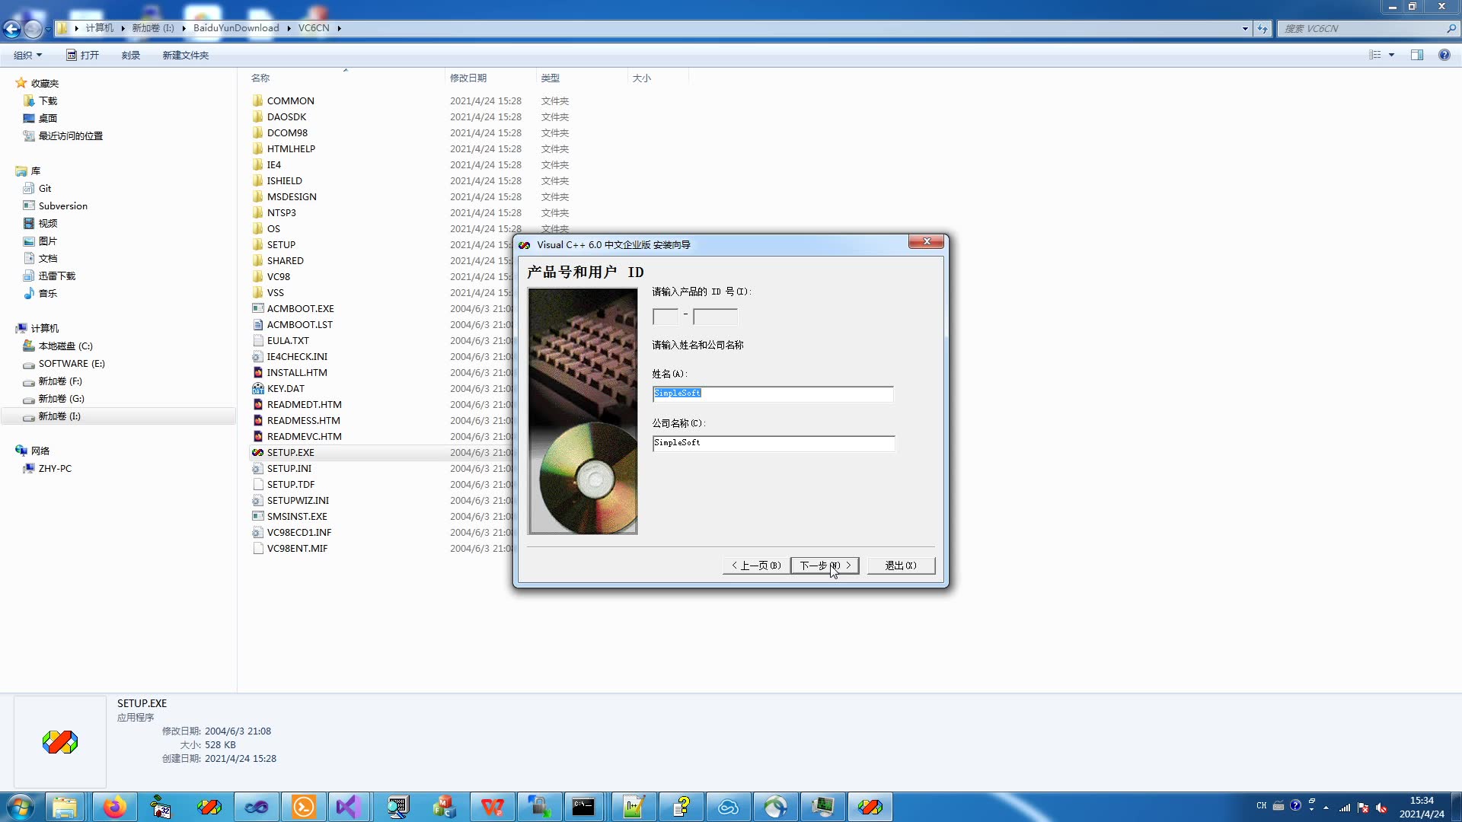This screenshot has width=1462, height=822.
Task: Select the Subversion library
Action: click(x=62, y=205)
